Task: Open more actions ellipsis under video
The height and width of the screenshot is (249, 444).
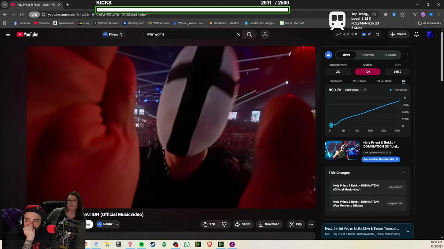Action: [x=311, y=224]
